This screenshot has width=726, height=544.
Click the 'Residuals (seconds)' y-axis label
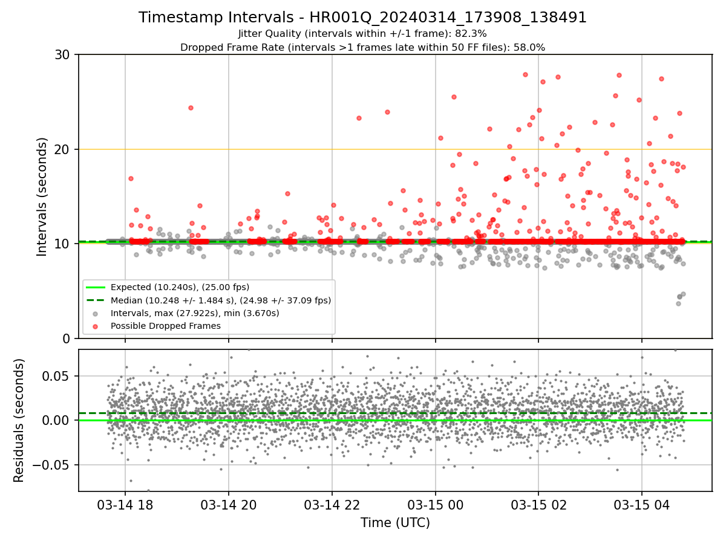pos(19,420)
